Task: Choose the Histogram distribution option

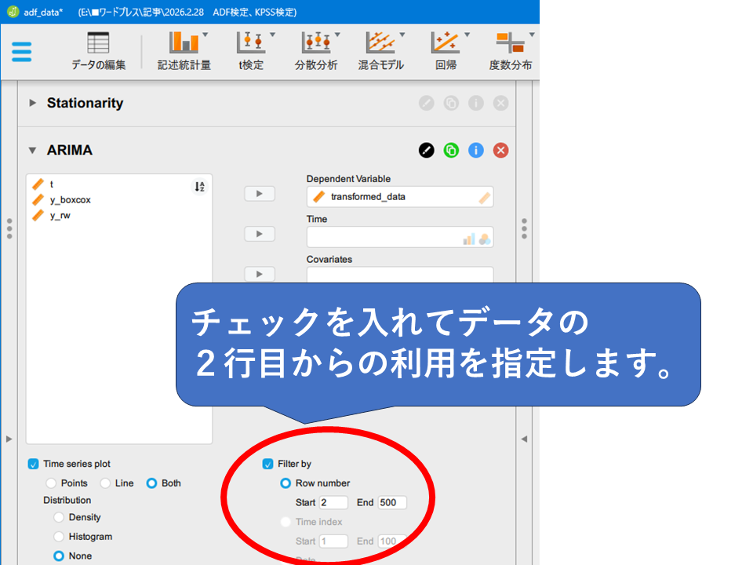Action: pos(59,537)
